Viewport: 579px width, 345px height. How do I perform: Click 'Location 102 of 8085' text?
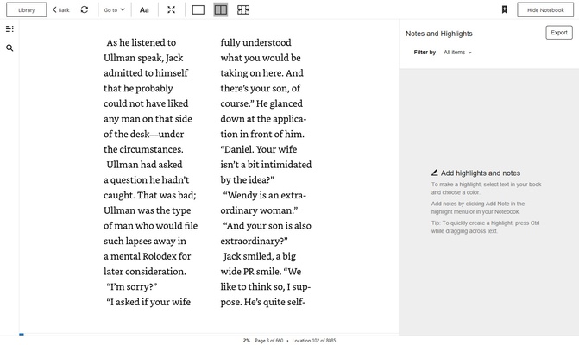pyautogui.click(x=314, y=341)
